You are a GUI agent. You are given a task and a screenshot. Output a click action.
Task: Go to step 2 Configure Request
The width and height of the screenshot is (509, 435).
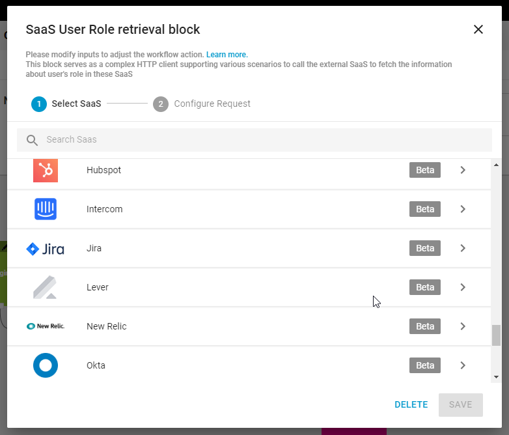(202, 104)
